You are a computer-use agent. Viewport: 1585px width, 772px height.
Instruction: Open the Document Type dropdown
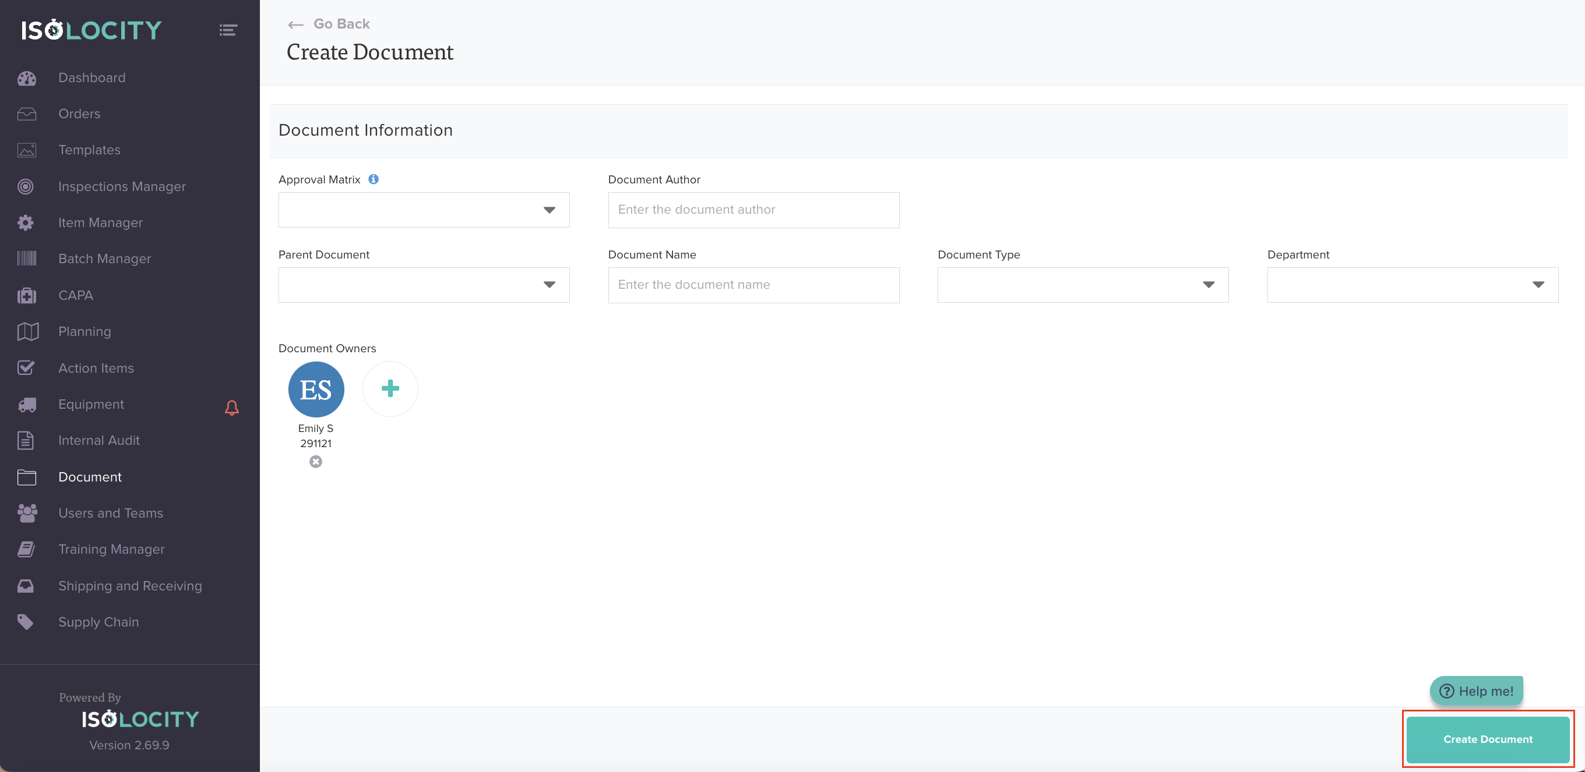tap(1082, 285)
